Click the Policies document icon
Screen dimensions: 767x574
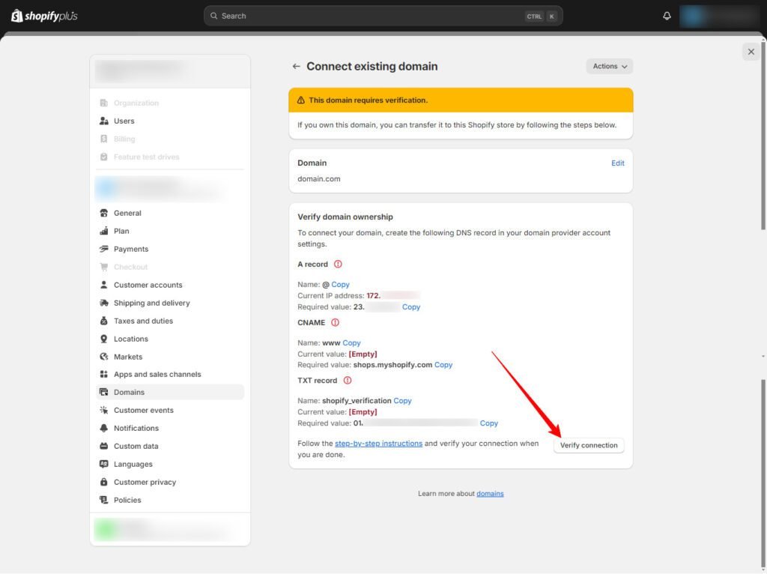coord(103,500)
